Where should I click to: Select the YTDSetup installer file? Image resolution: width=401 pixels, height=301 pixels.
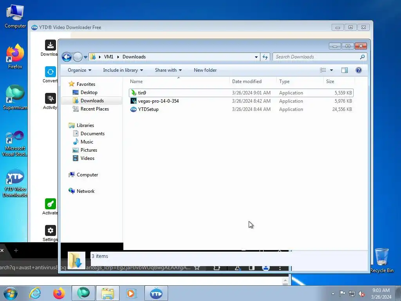click(241, 109)
